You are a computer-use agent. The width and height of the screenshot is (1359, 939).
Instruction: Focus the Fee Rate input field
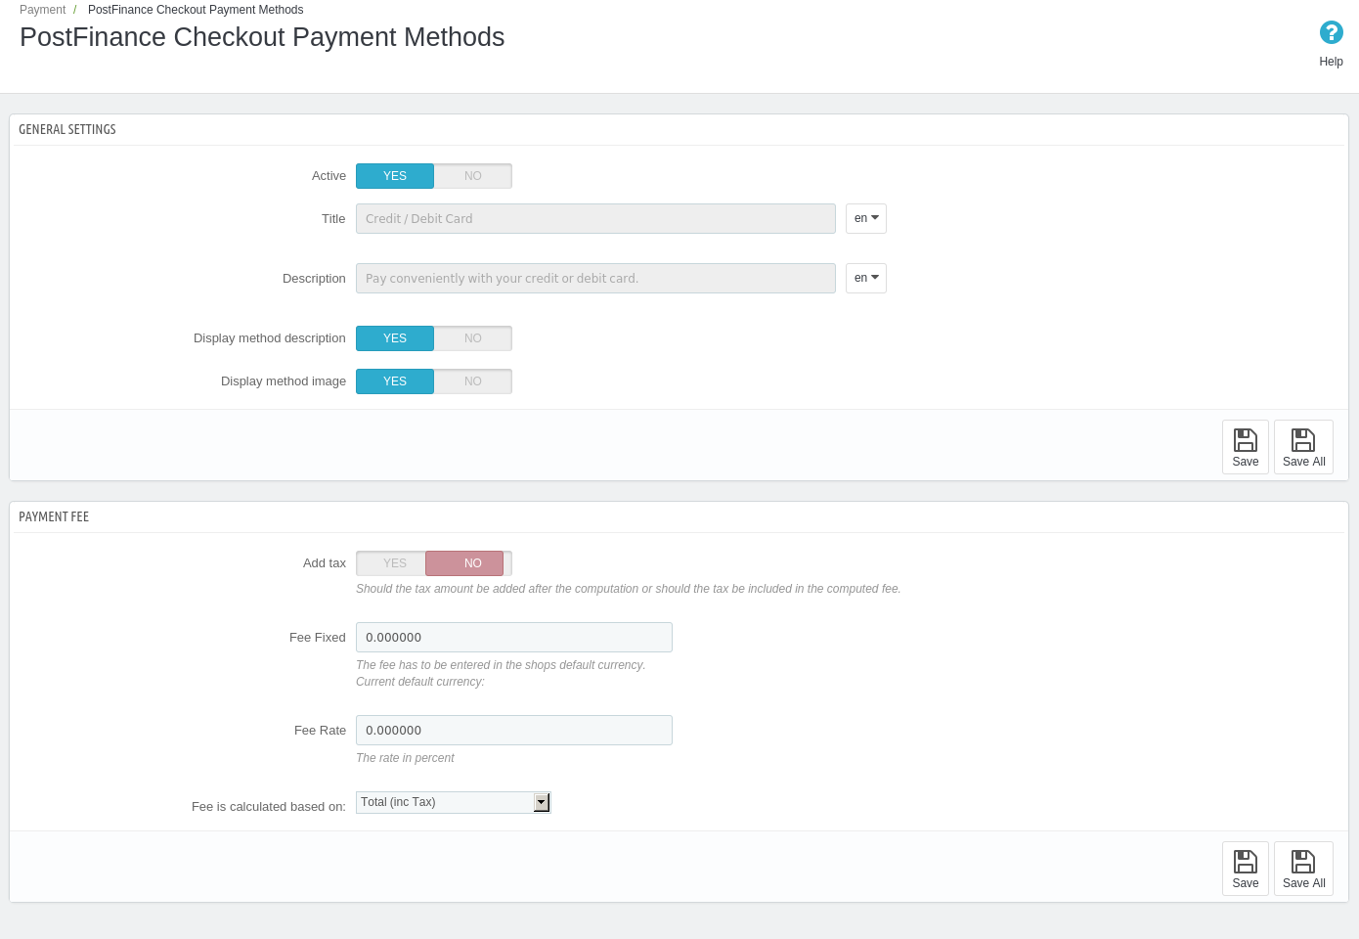514,730
